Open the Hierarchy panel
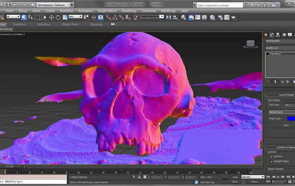The height and width of the screenshot is (186, 295). pyautogui.click(x=278, y=35)
